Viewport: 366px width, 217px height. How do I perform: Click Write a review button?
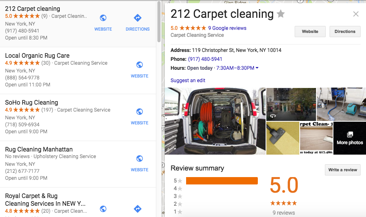[343, 170]
